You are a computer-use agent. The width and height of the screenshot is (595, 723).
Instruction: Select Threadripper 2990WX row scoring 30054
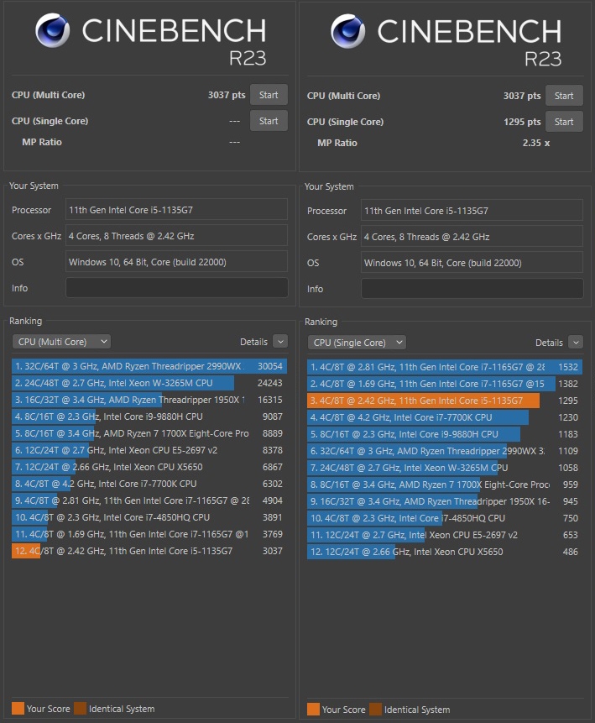pos(149,366)
